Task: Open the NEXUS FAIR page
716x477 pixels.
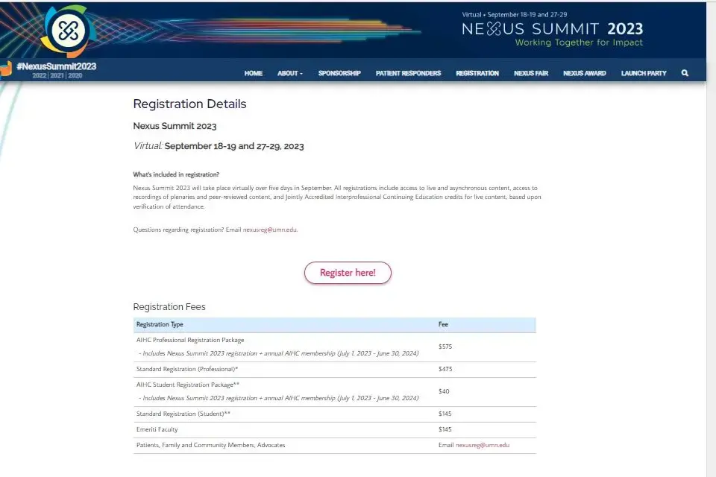Action: tap(530, 73)
